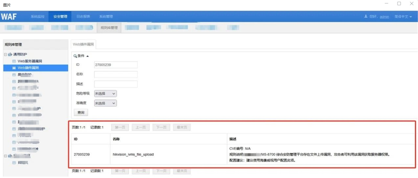This screenshot has height=178, width=418.
Task: Click the WAF logo
Action: click(x=9, y=17)
